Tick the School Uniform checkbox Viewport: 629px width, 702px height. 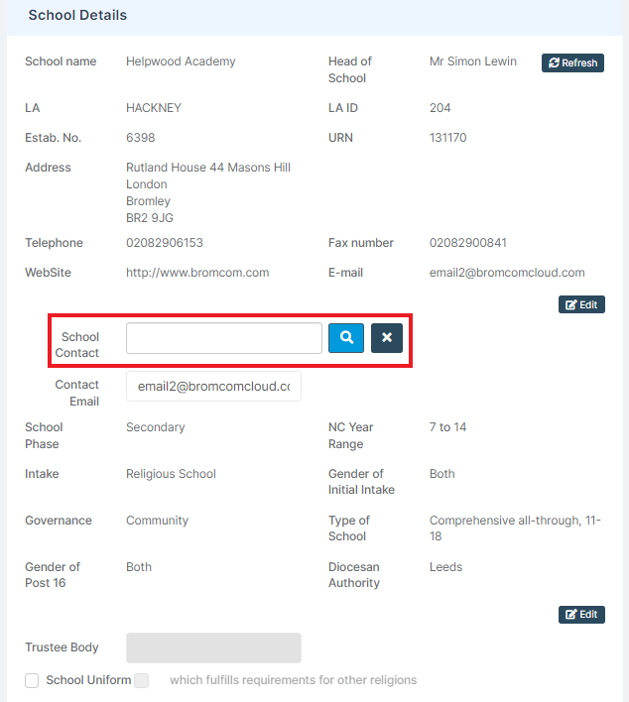point(32,680)
